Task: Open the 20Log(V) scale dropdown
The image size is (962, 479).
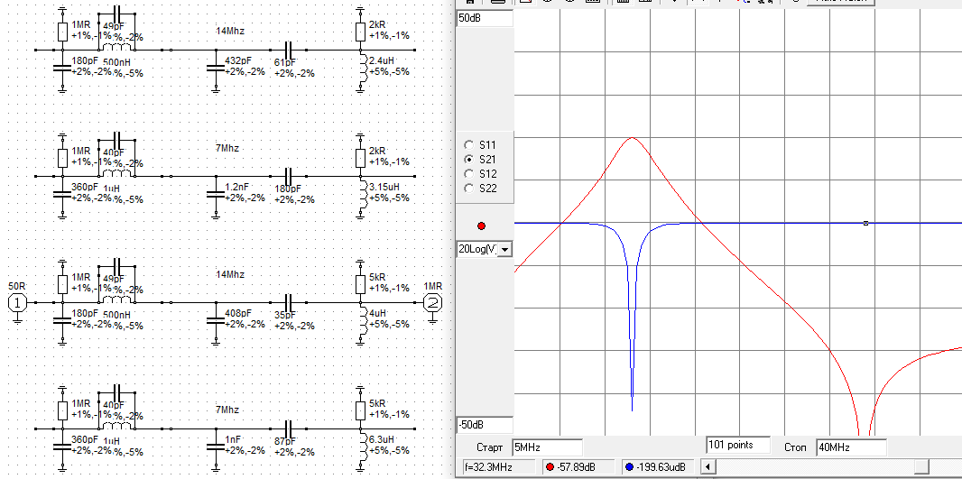Action: 504,249
